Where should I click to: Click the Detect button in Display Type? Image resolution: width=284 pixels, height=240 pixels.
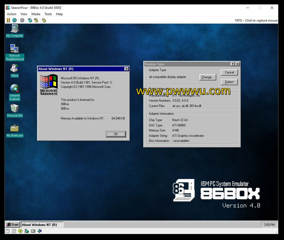coord(229,82)
